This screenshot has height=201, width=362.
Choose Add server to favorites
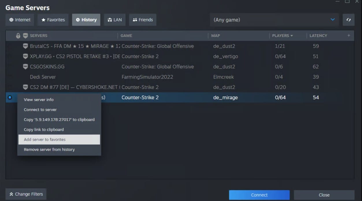pos(59,139)
